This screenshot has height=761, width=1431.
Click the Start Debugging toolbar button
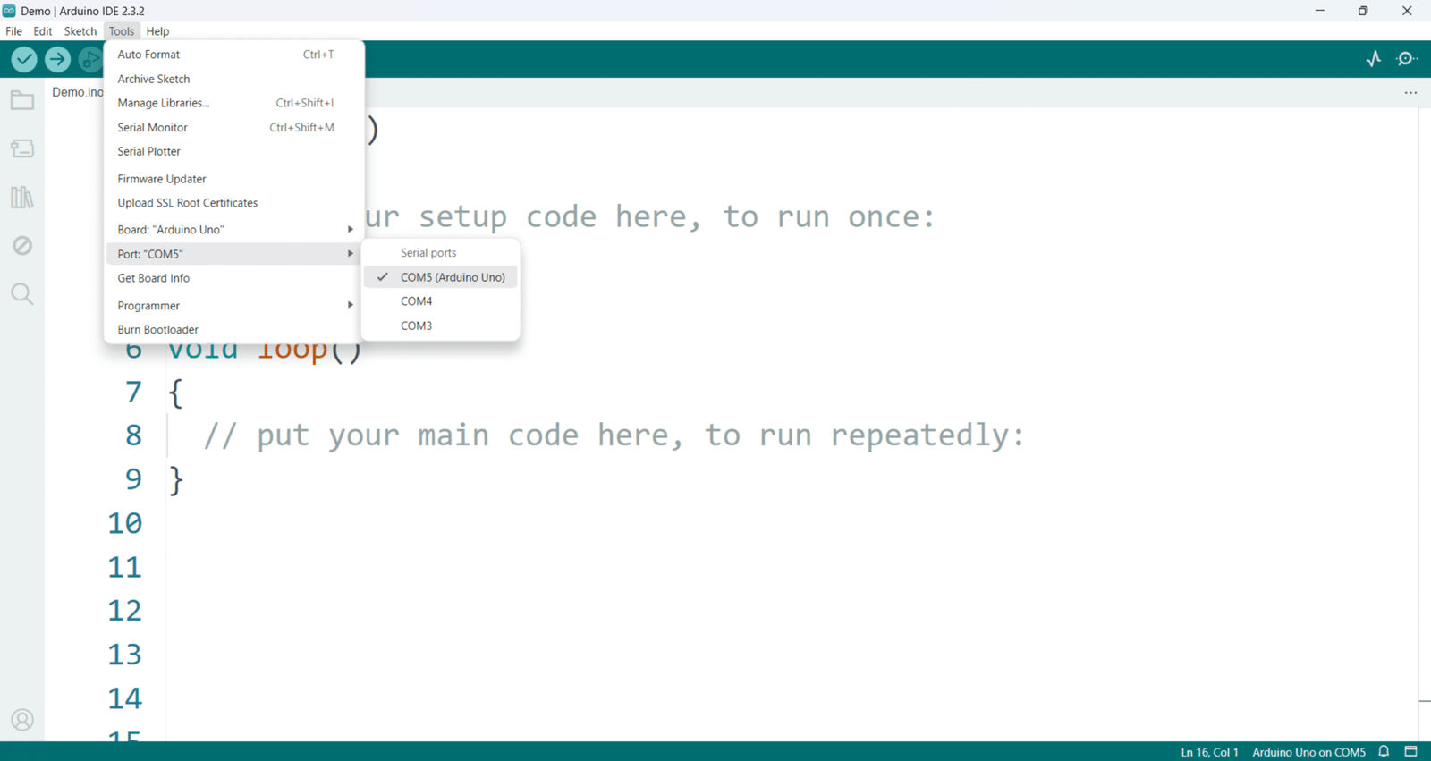[x=90, y=59]
